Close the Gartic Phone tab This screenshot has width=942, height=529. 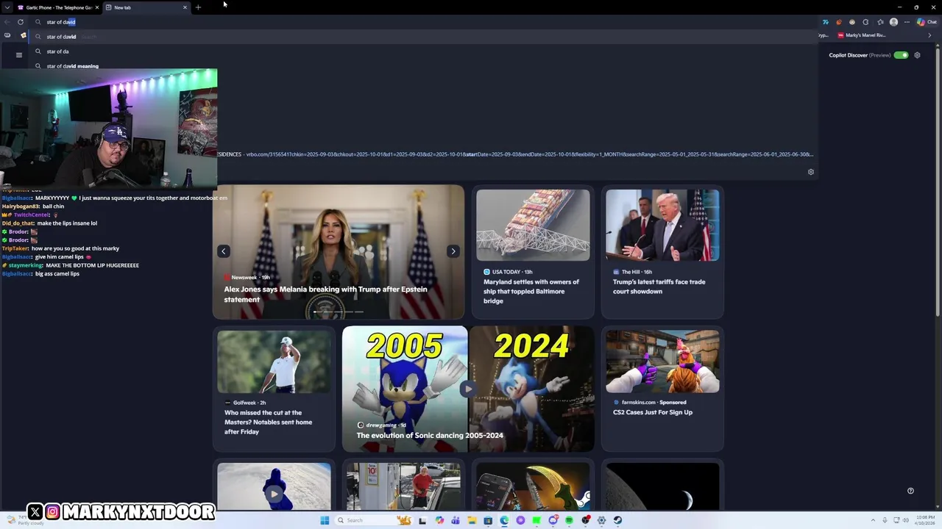[97, 7]
